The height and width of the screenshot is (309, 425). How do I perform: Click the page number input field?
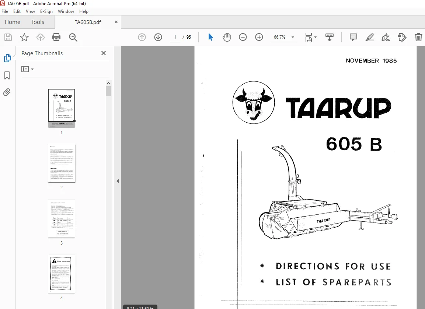175,37
